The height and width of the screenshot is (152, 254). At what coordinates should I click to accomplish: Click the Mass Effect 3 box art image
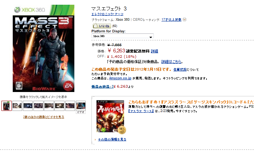click(x=44, y=48)
